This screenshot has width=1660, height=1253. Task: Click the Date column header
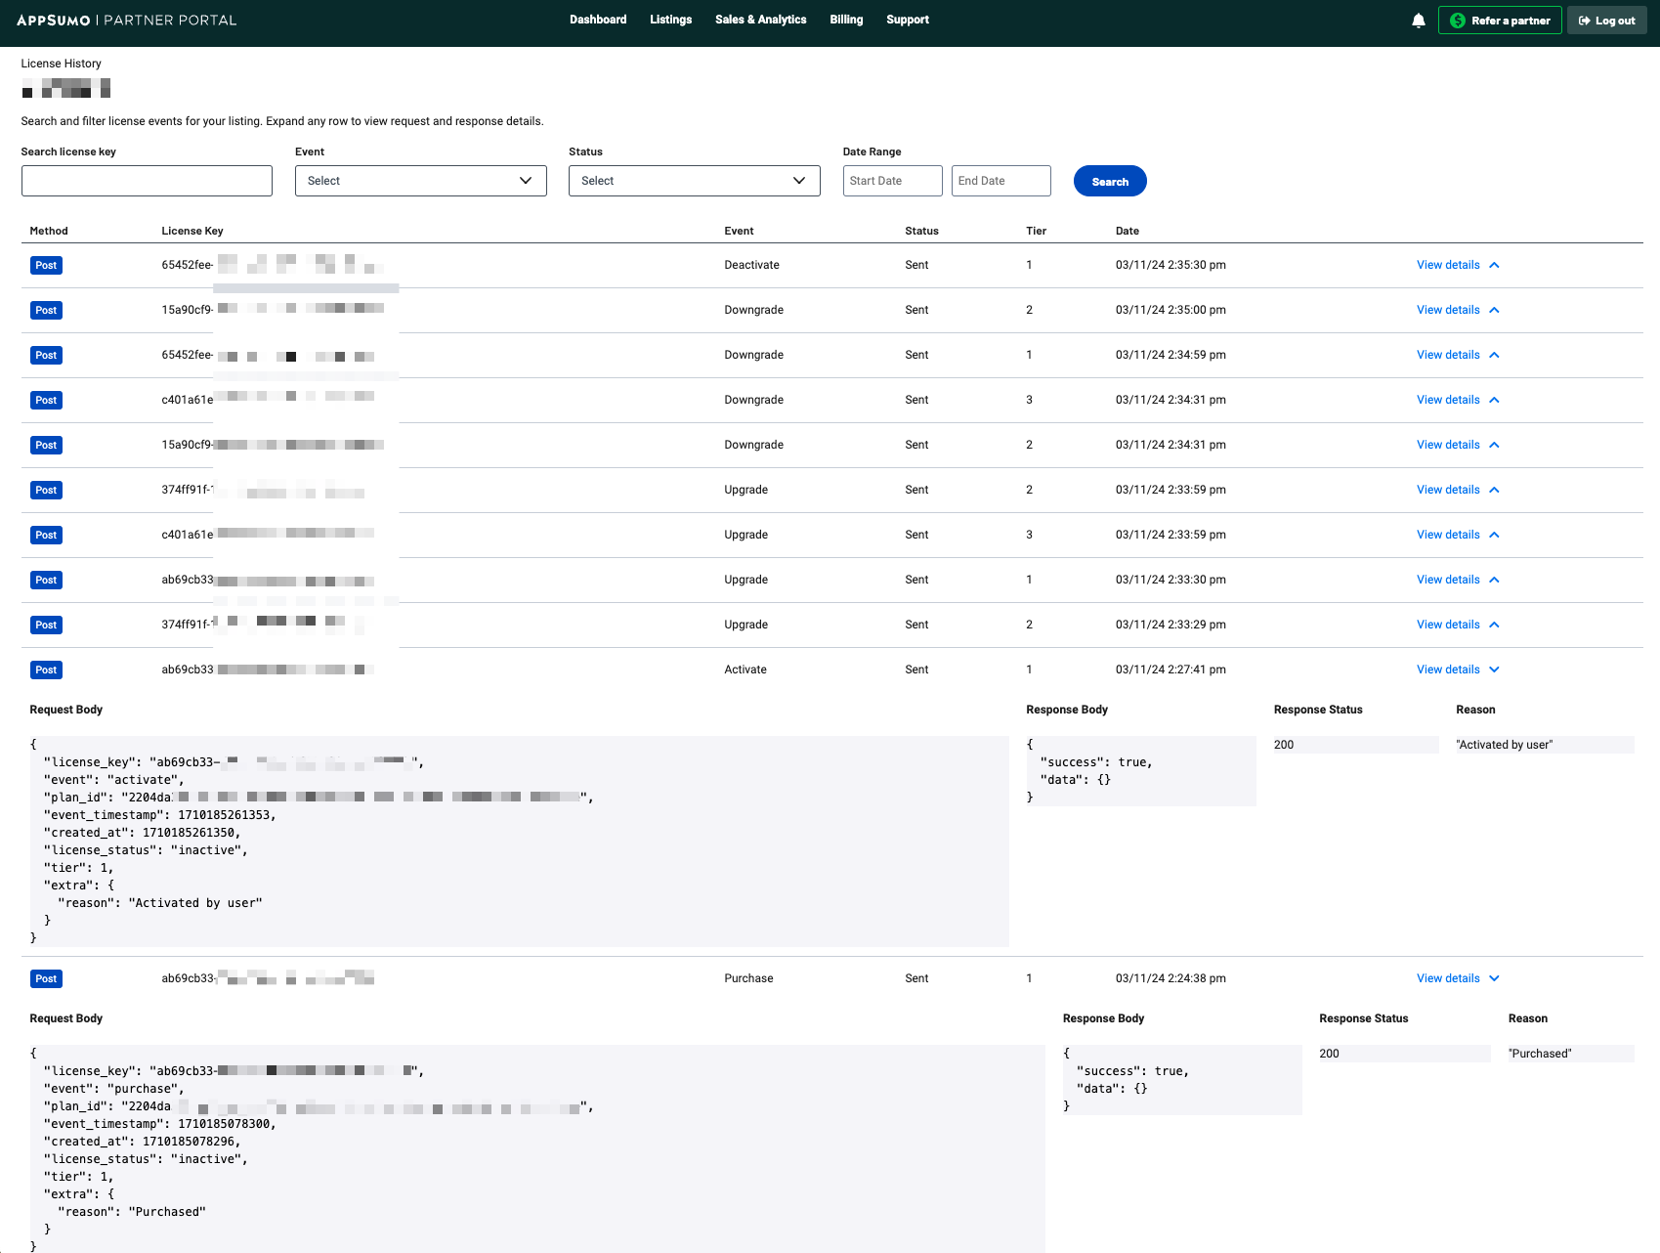click(1128, 231)
